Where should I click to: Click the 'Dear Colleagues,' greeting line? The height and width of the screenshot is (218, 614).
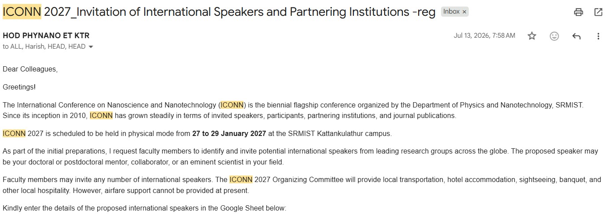[x=30, y=69]
